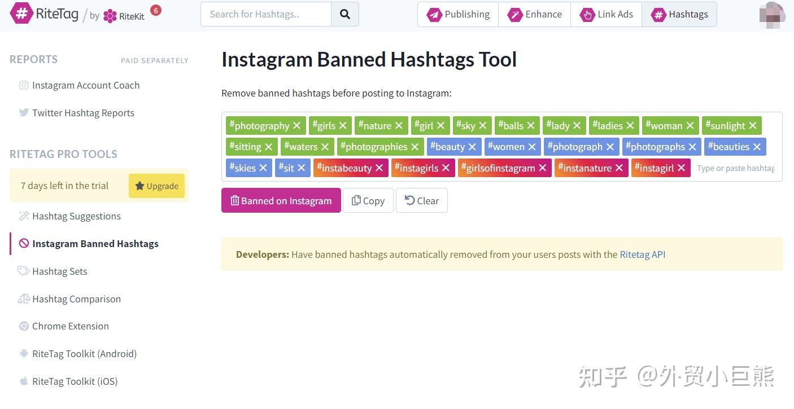Remove the #photography hashtag tag
Screen dimensions: 794x409
click(297, 126)
